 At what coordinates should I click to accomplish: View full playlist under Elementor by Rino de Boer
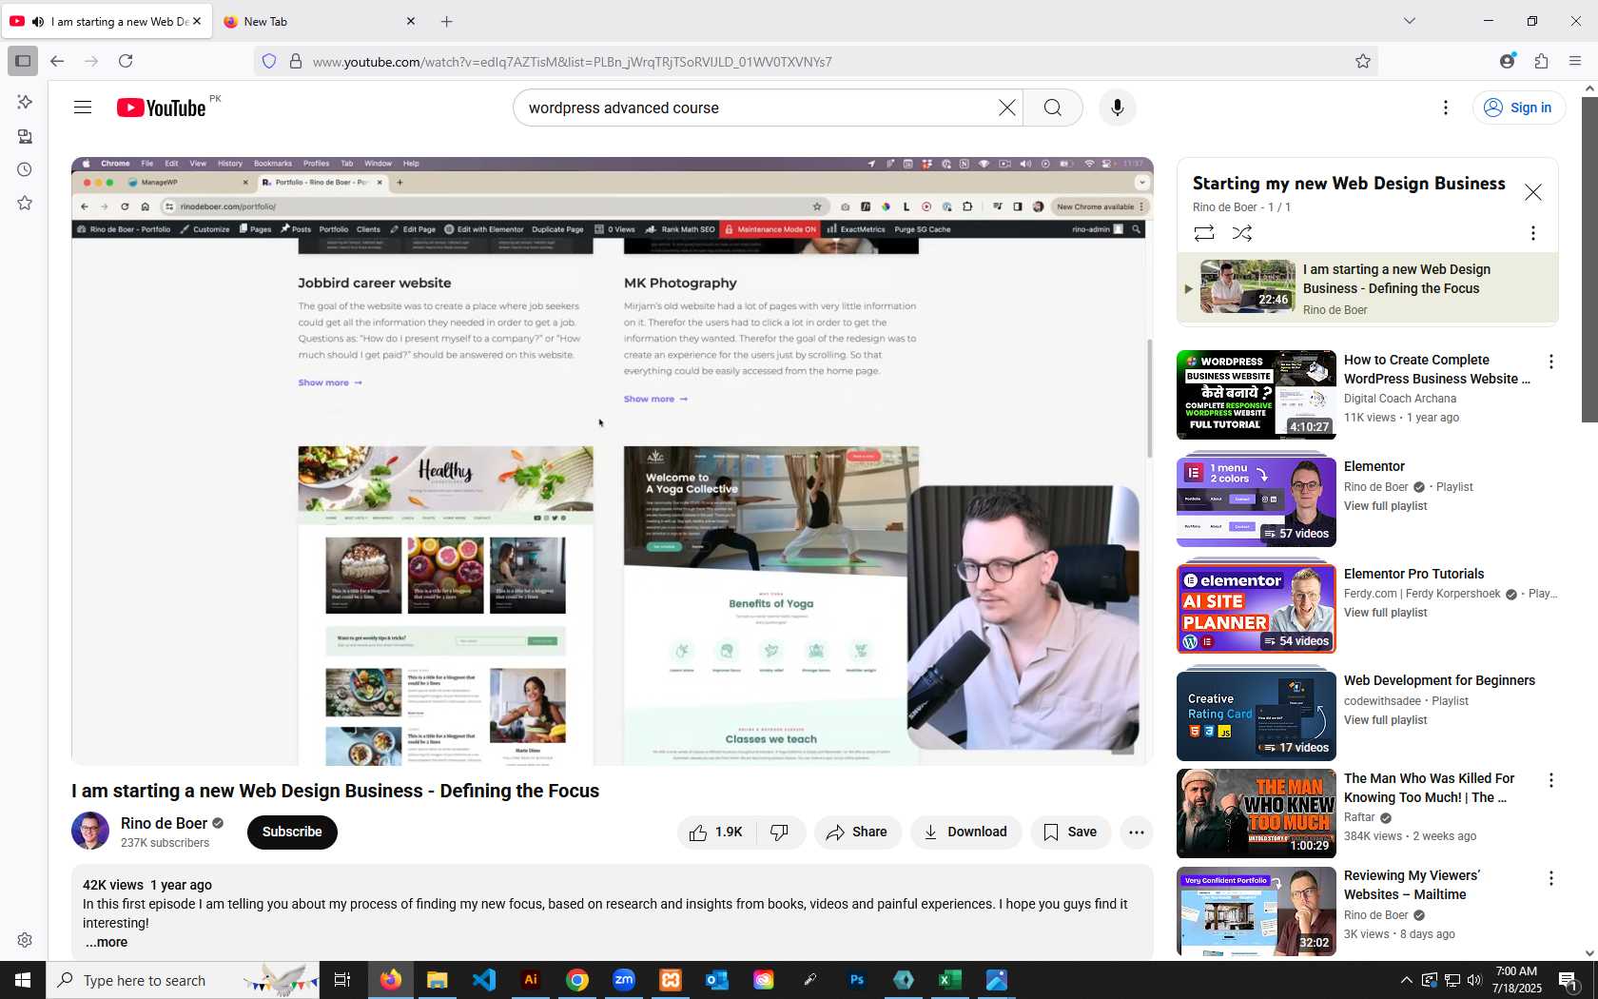tap(1385, 506)
